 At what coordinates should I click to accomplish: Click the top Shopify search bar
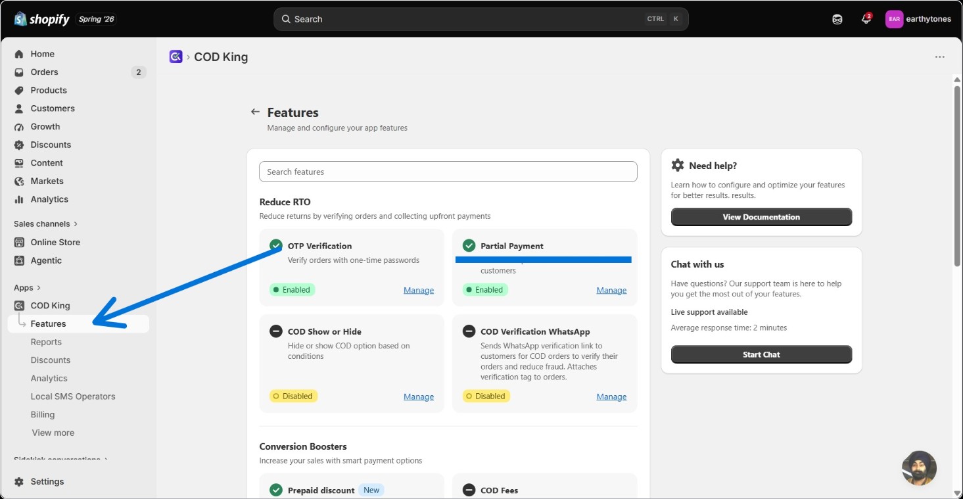481,19
